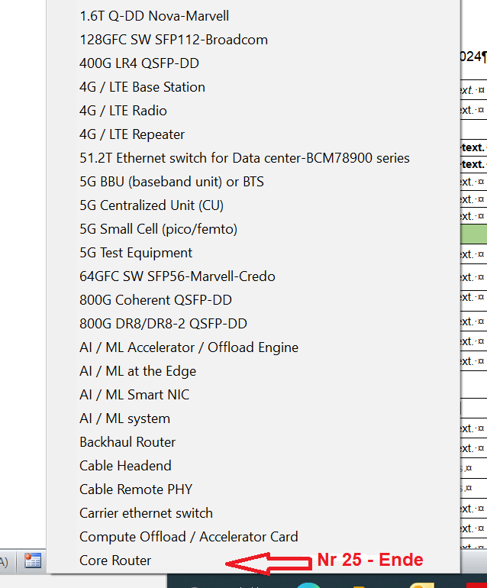Screen dimensions: 487x588
Task: Select 'Carrier ethernet switch' item
Action: point(146,512)
